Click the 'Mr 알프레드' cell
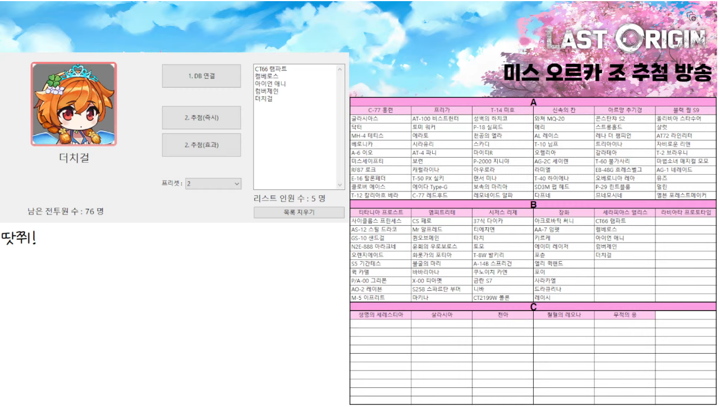This screenshot has width=720, height=407. (x=442, y=230)
